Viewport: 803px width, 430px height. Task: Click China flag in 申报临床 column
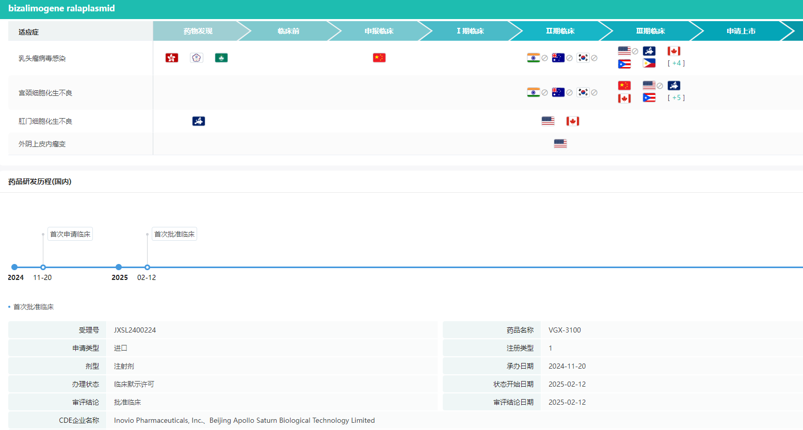coord(379,58)
